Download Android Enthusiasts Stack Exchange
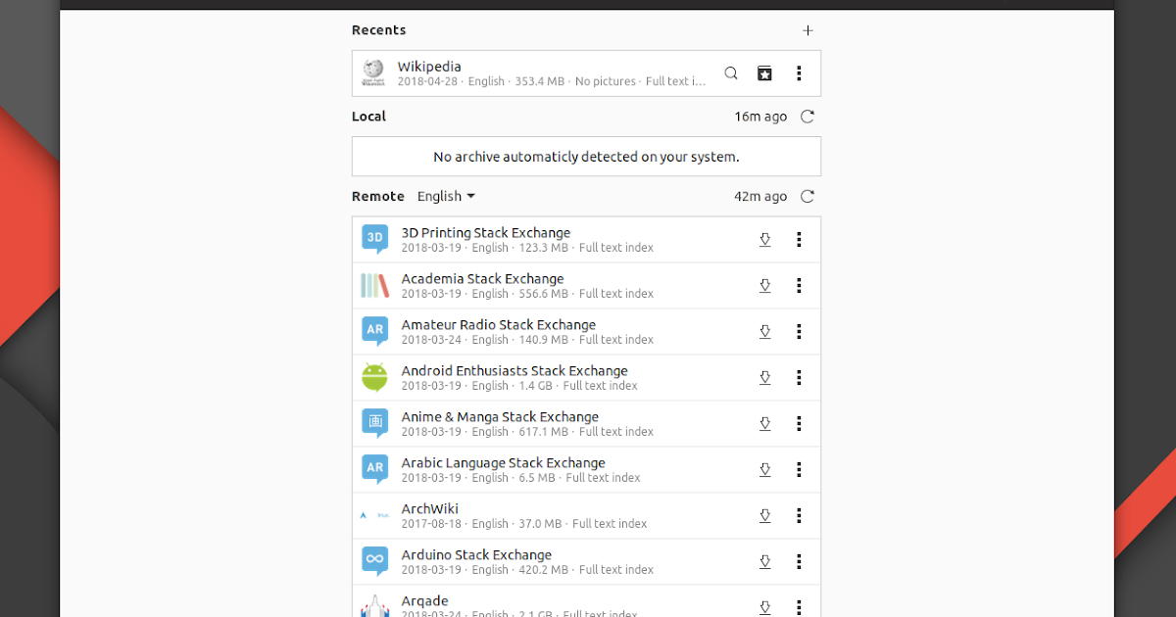 point(765,377)
